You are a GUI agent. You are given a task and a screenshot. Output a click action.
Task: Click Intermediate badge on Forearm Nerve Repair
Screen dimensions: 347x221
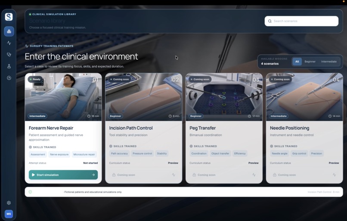[37, 116]
